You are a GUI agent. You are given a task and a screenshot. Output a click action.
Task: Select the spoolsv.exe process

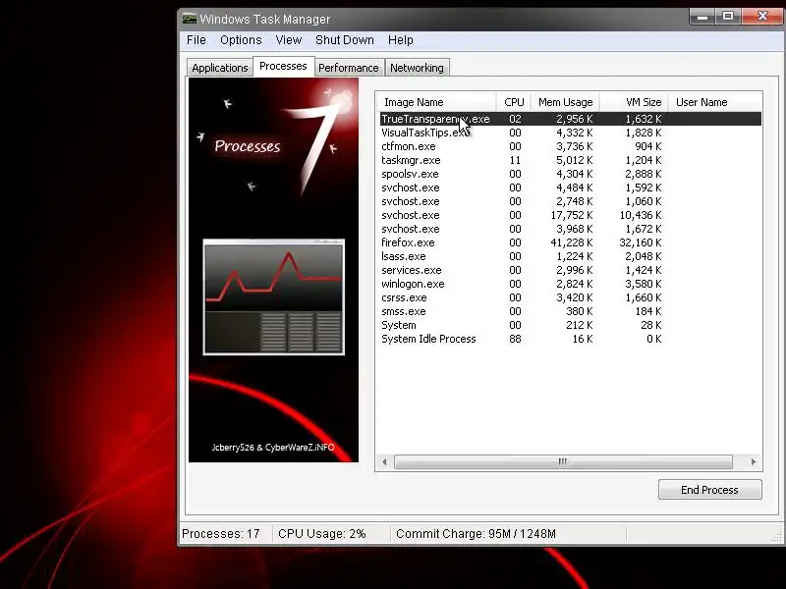coord(571,174)
